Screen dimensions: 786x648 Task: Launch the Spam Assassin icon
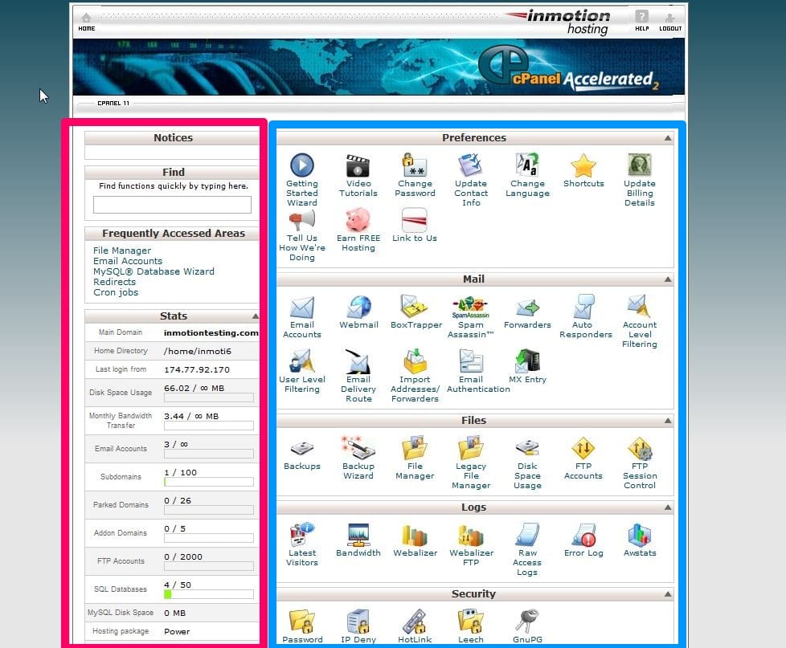[x=471, y=308]
